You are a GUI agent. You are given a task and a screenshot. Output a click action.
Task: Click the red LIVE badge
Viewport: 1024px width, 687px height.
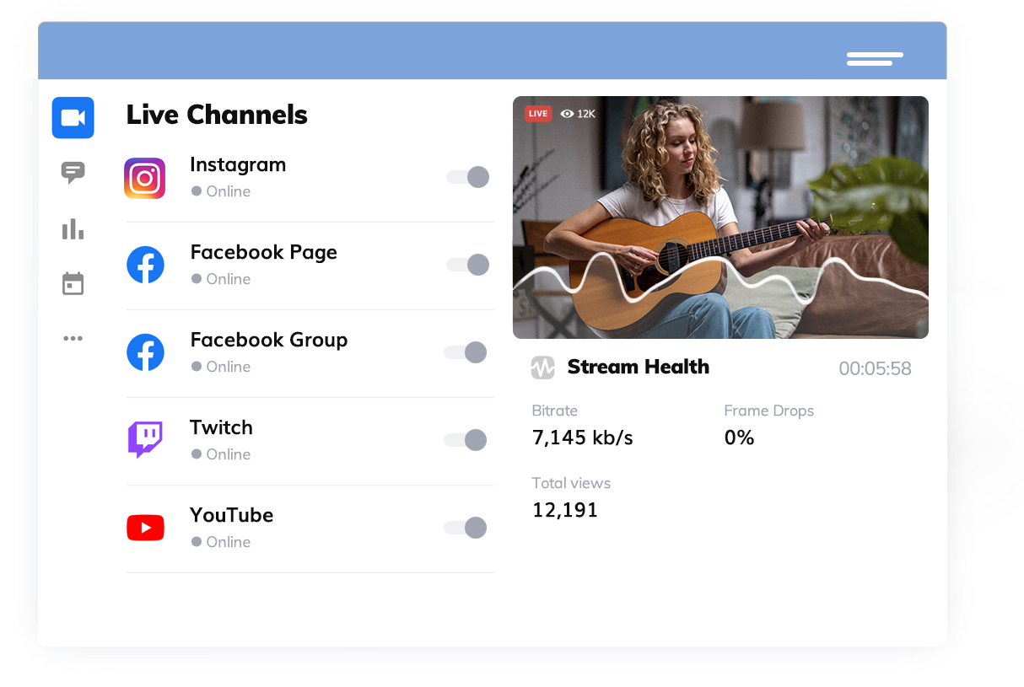point(538,114)
